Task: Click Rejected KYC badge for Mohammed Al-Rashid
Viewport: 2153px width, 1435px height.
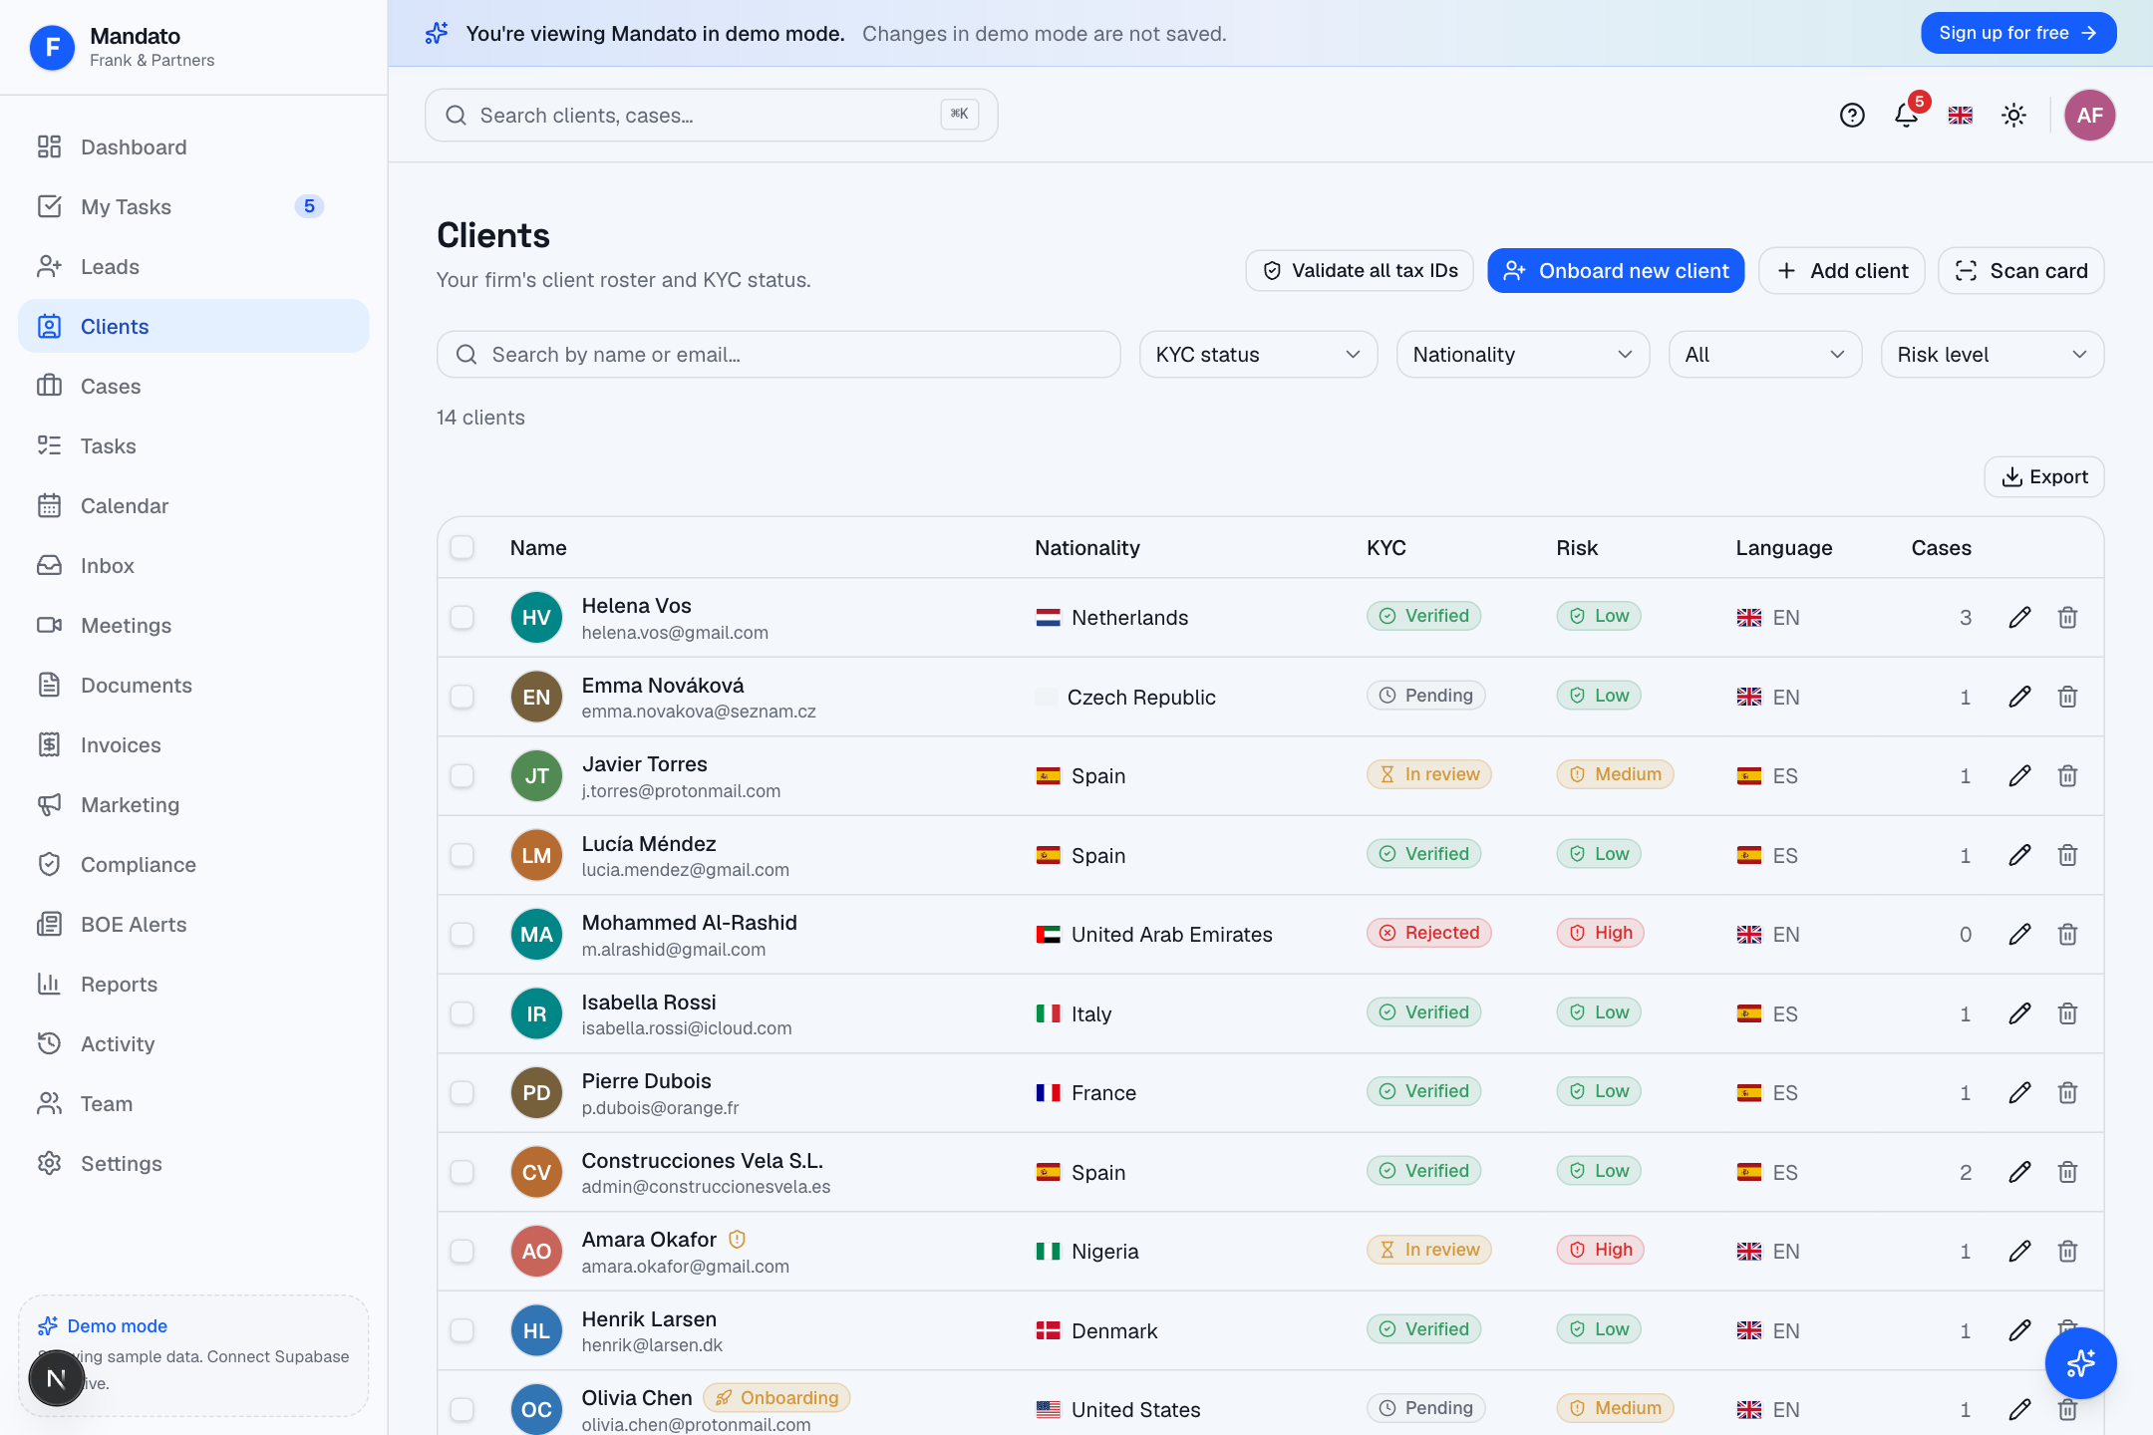Action: tap(1428, 933)
